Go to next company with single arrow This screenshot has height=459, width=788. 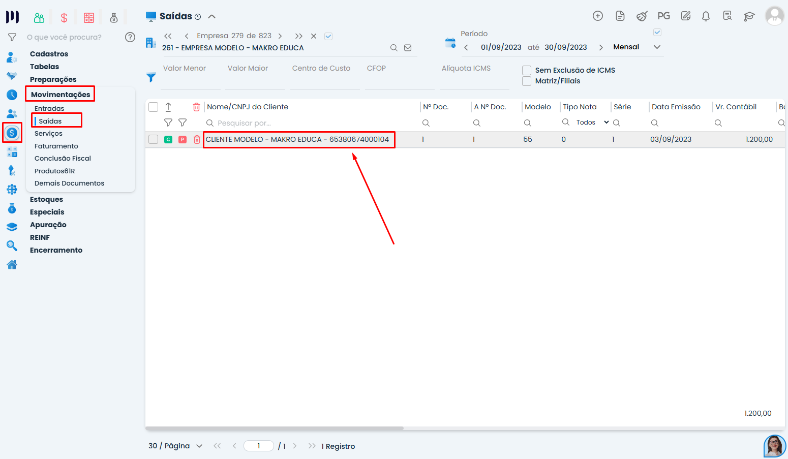tap(280, 36)
